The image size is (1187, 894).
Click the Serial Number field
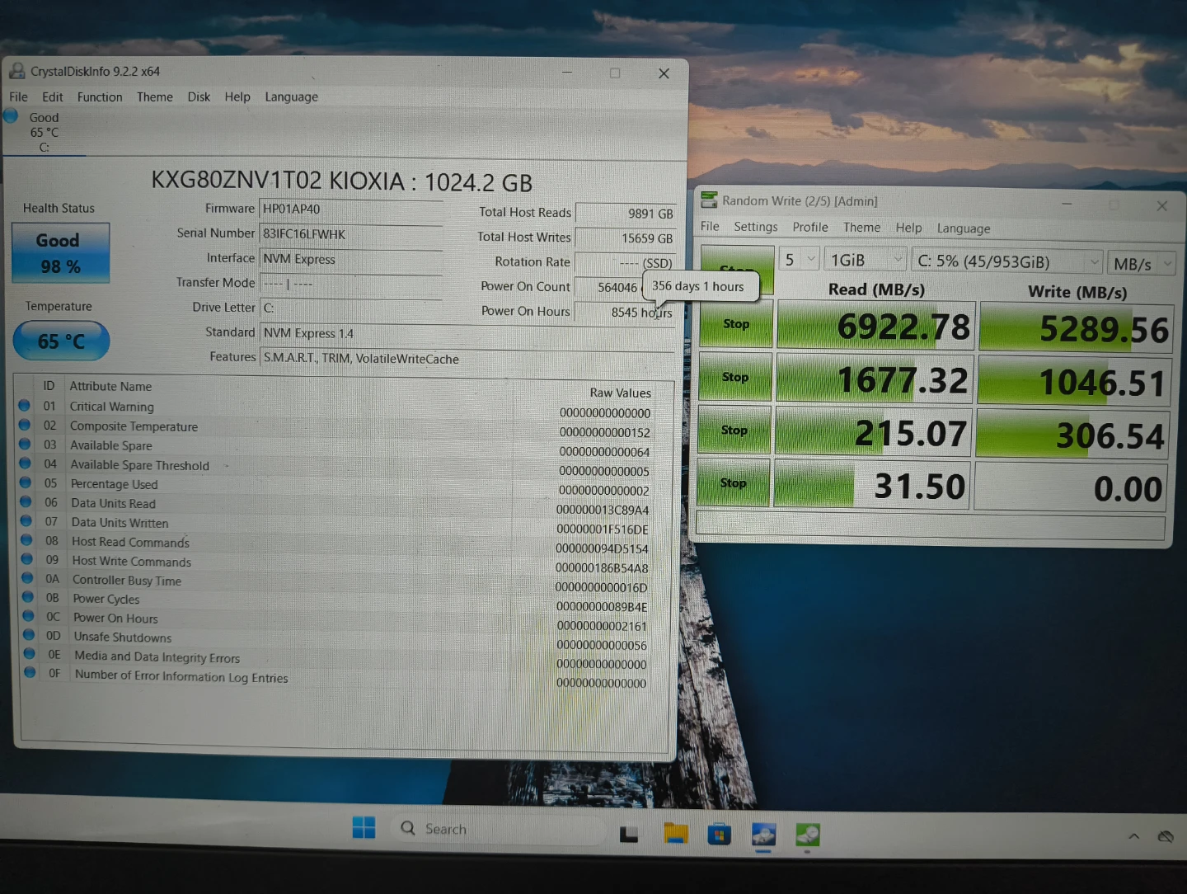[x=350, y=234]
